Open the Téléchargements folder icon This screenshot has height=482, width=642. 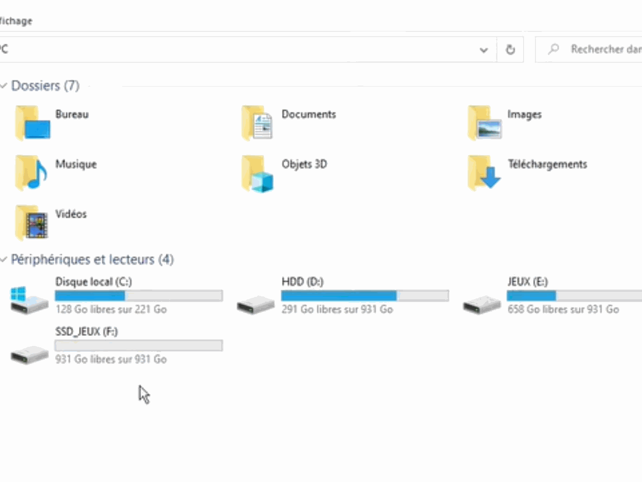[x=484, y=173]
